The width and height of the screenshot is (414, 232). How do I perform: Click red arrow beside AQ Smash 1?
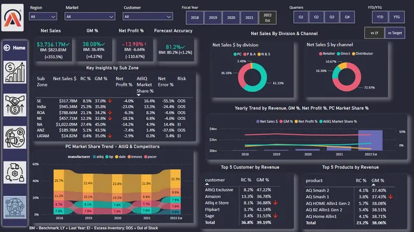(x=390, y=196)
